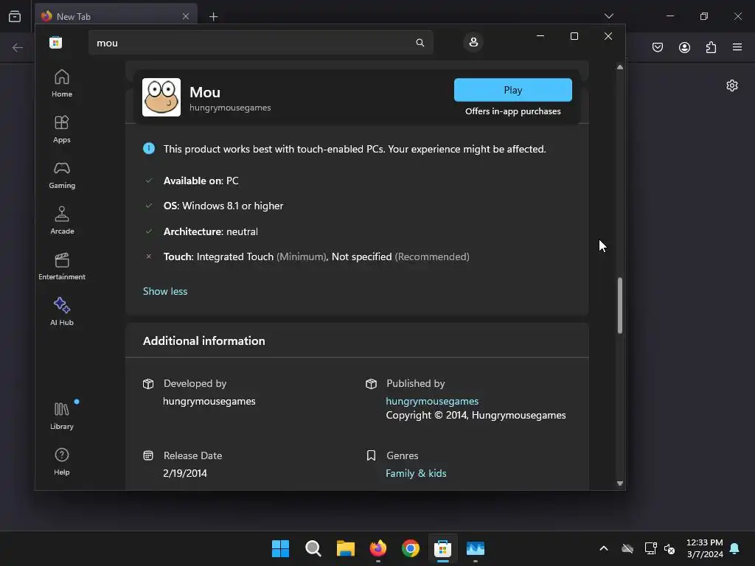Click the Store scrollbar up arrow
This screenshot has width=755, height=566.
(x=619, y=67)
